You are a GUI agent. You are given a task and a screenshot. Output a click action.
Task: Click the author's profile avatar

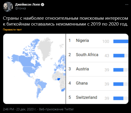click(8, 7)
